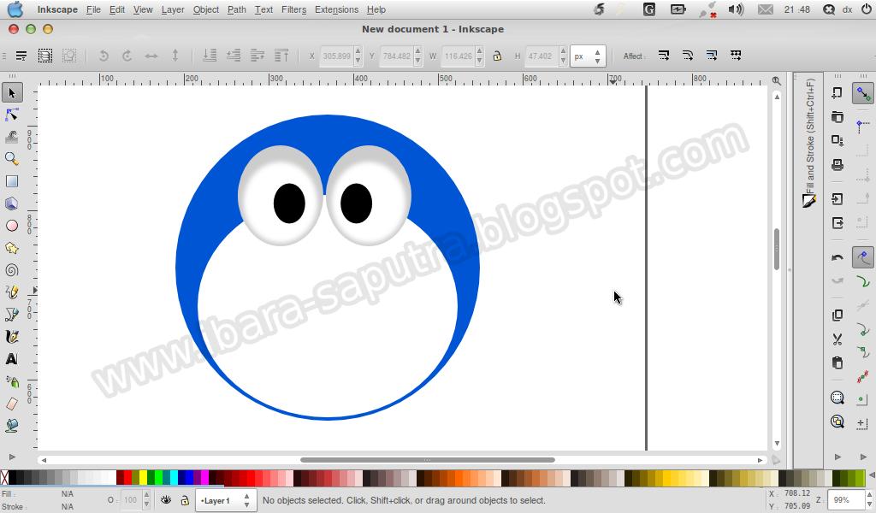This screenshot has width=876, height=513.
Task: Select the 3D Box tool
Action: [x=12, y=203]
